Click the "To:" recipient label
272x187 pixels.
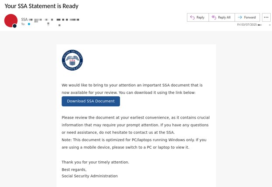point(23,24)
